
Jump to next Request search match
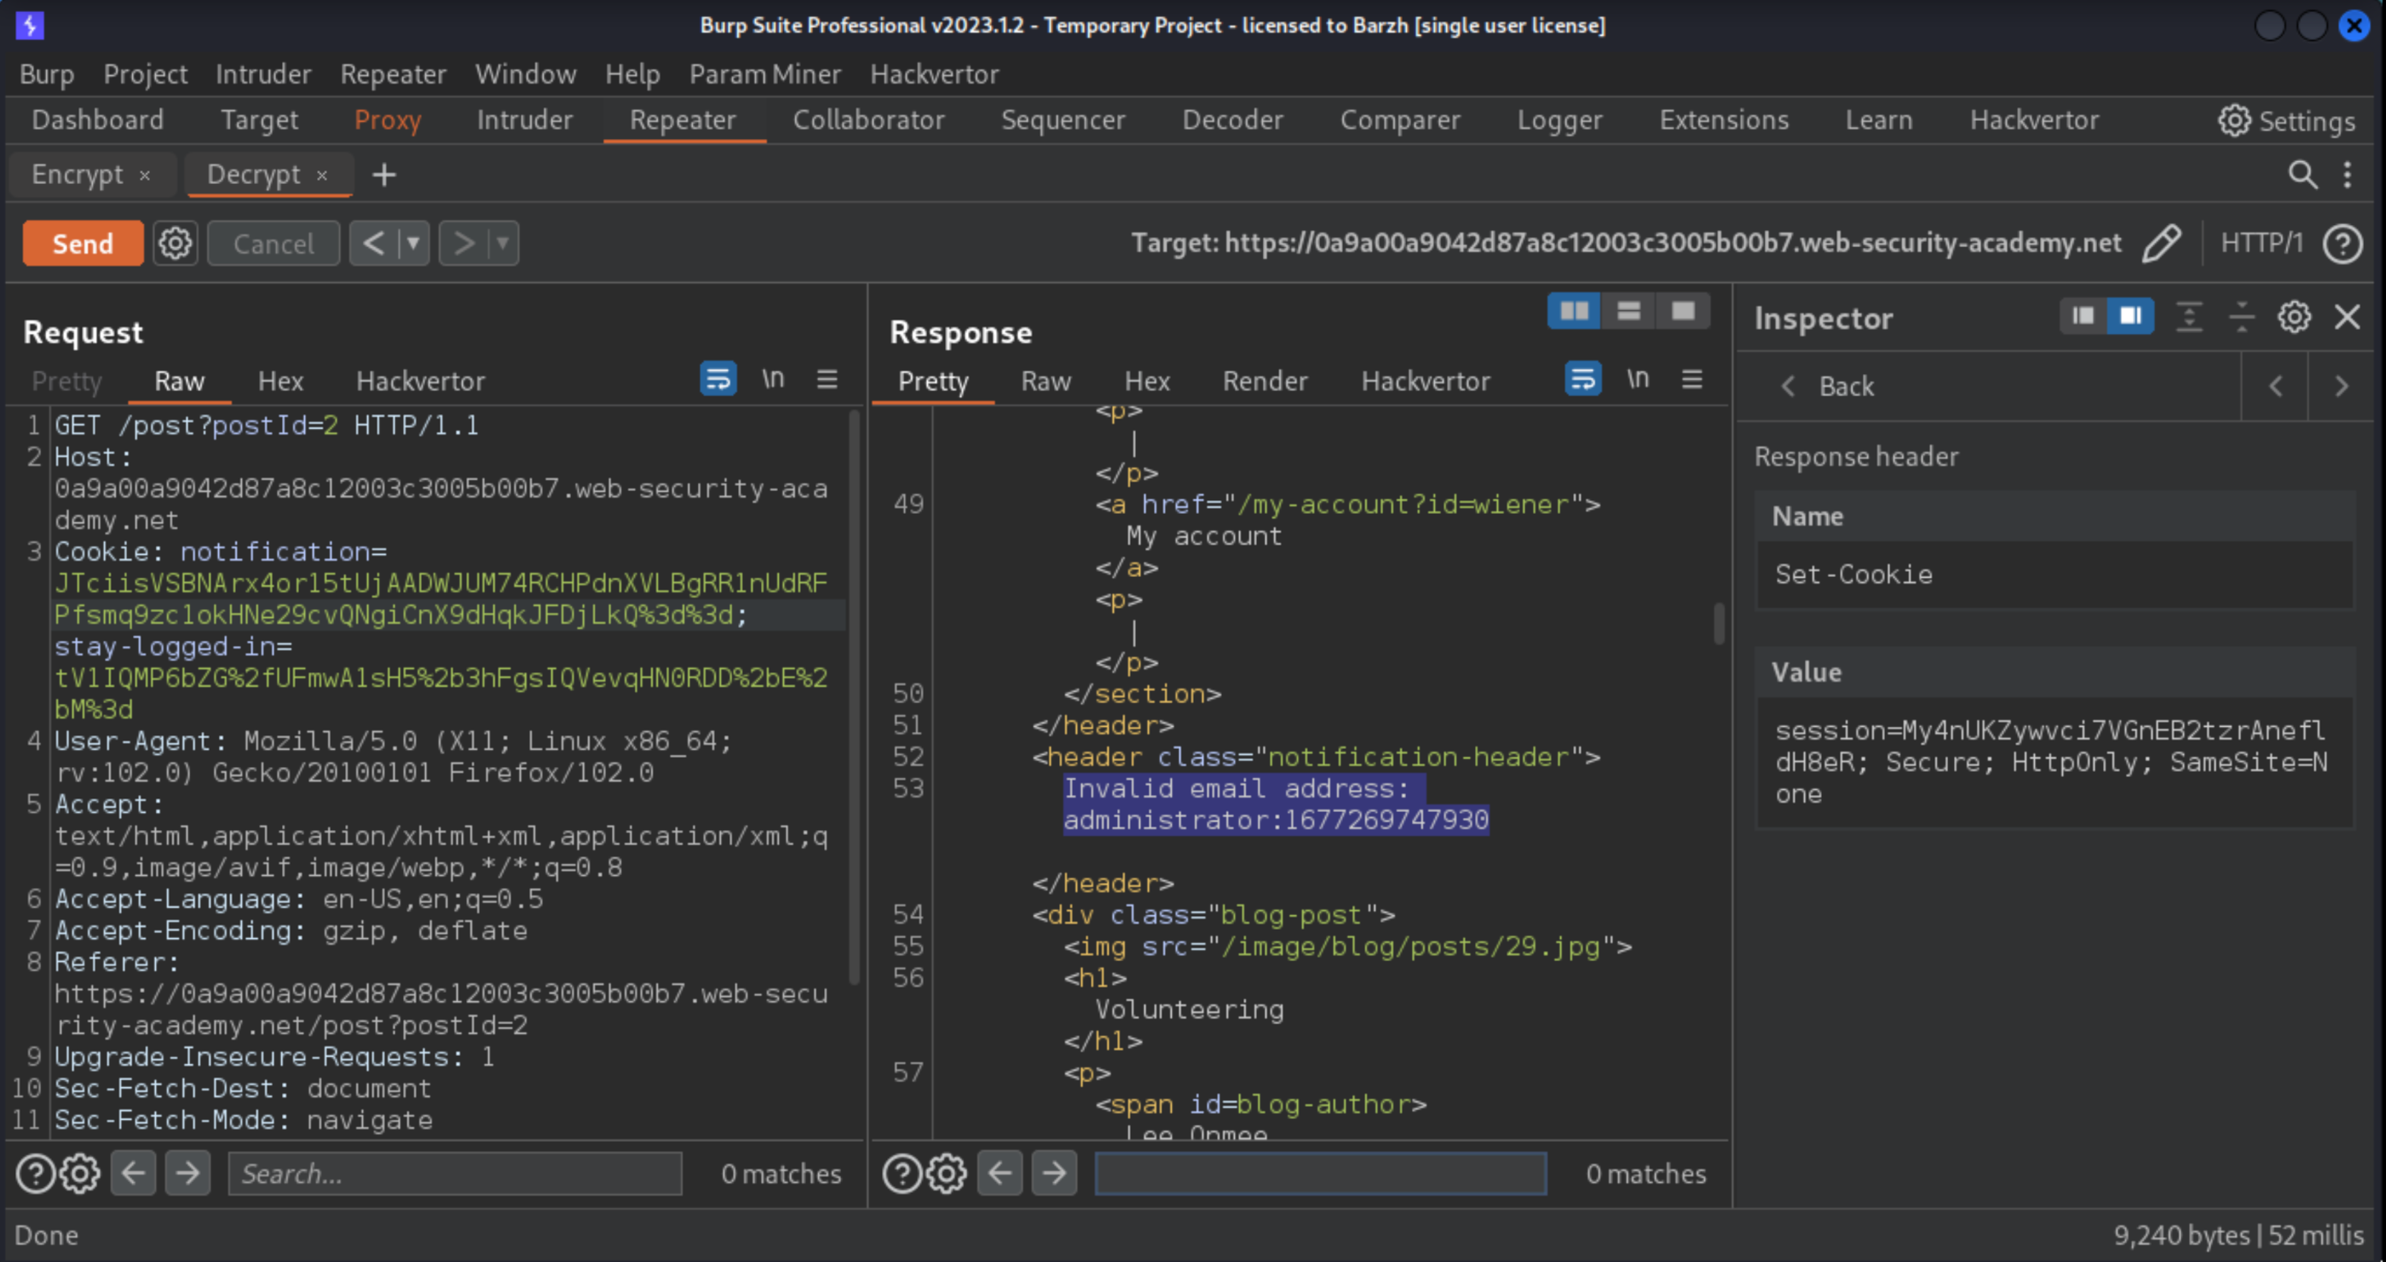coord(188,1174)
